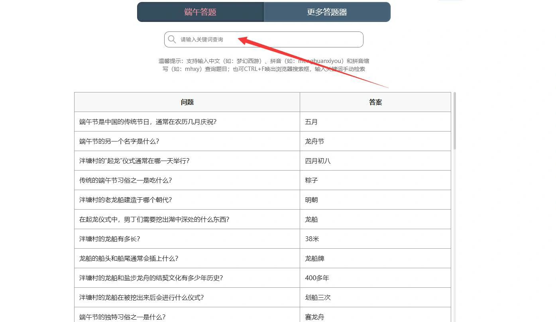The height and width of the screenshot is (322, 556).
Task: Click the magnifier search icon
Action: click(x=172, y=39)
